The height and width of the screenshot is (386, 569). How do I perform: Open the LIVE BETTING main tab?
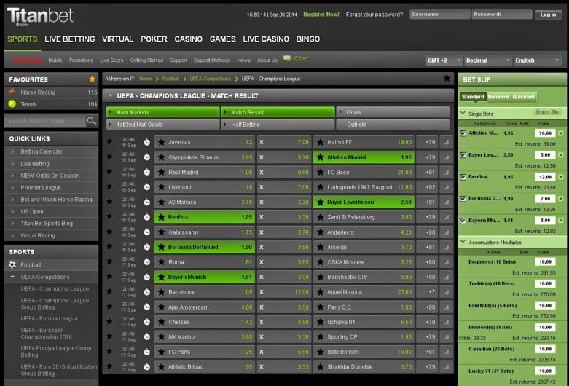(x=70, y=39)
